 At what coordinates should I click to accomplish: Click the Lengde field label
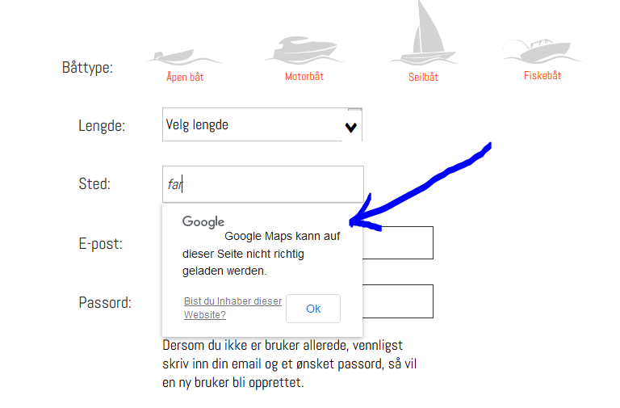pos(102,126)
